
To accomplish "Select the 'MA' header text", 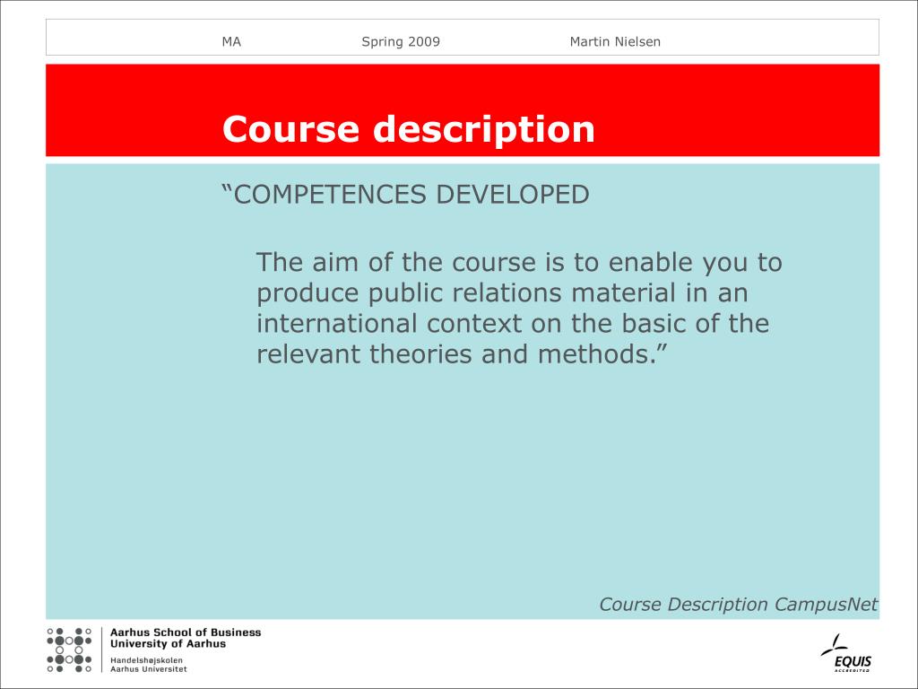I will (231, 41).
